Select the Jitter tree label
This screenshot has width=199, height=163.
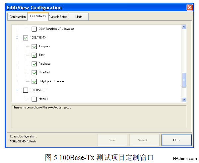[x=42, y=55]
